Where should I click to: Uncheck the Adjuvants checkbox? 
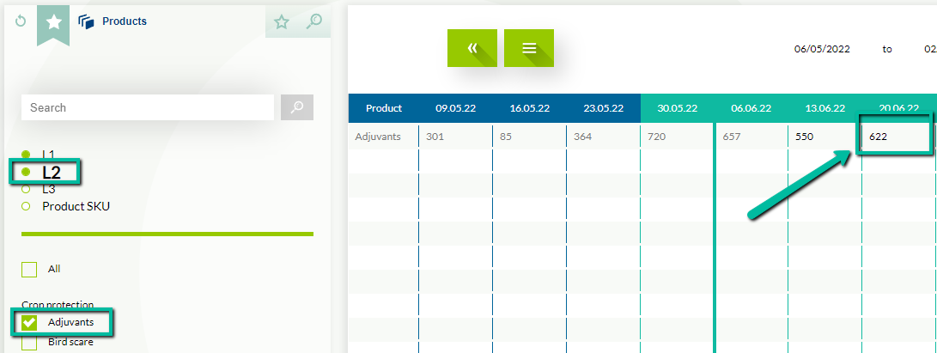(x=29, y=323)
